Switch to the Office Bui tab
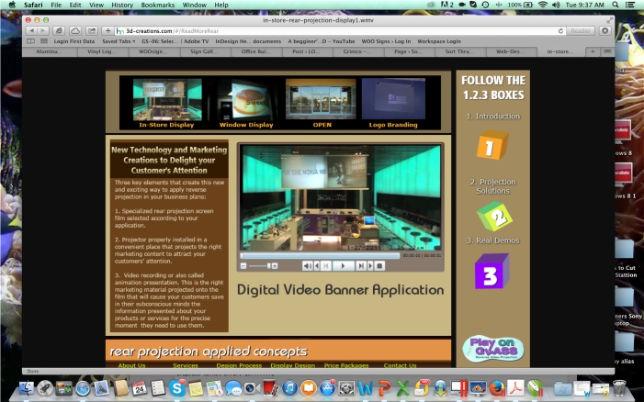 click(x=255, y=51)
